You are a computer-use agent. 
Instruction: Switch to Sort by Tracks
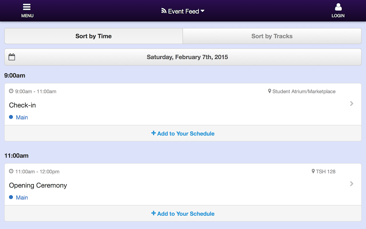[272, 36]
